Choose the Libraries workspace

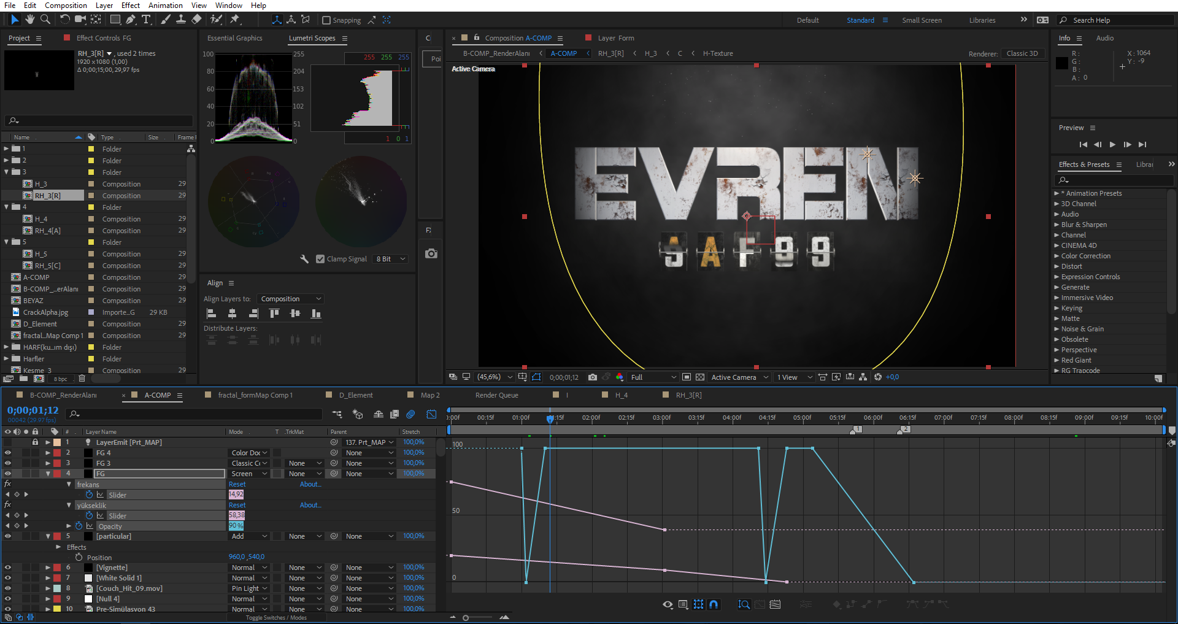click(982, 20)
